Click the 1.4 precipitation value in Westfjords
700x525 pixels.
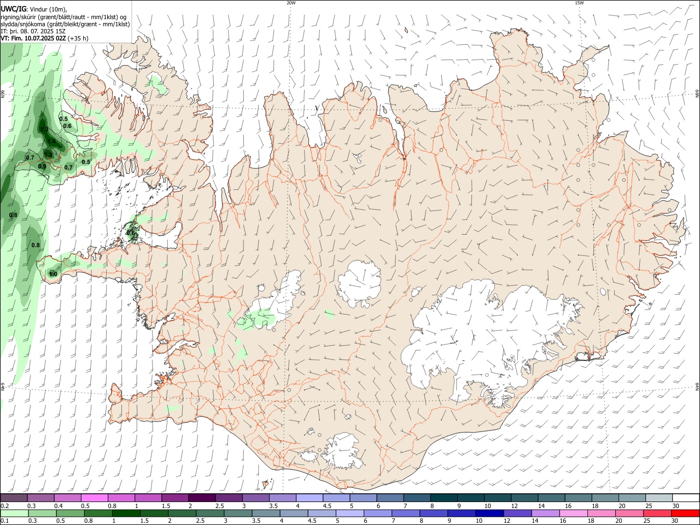pyautogui.click(x=51, y=142)
